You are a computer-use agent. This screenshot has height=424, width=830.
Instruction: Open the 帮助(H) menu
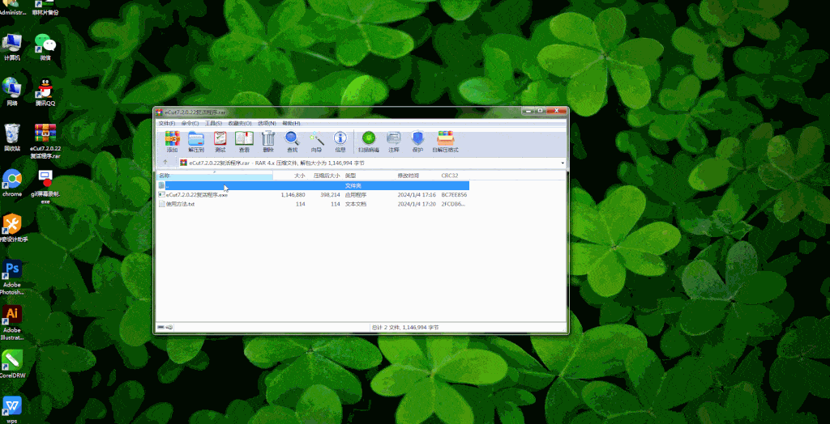point(291,123)
